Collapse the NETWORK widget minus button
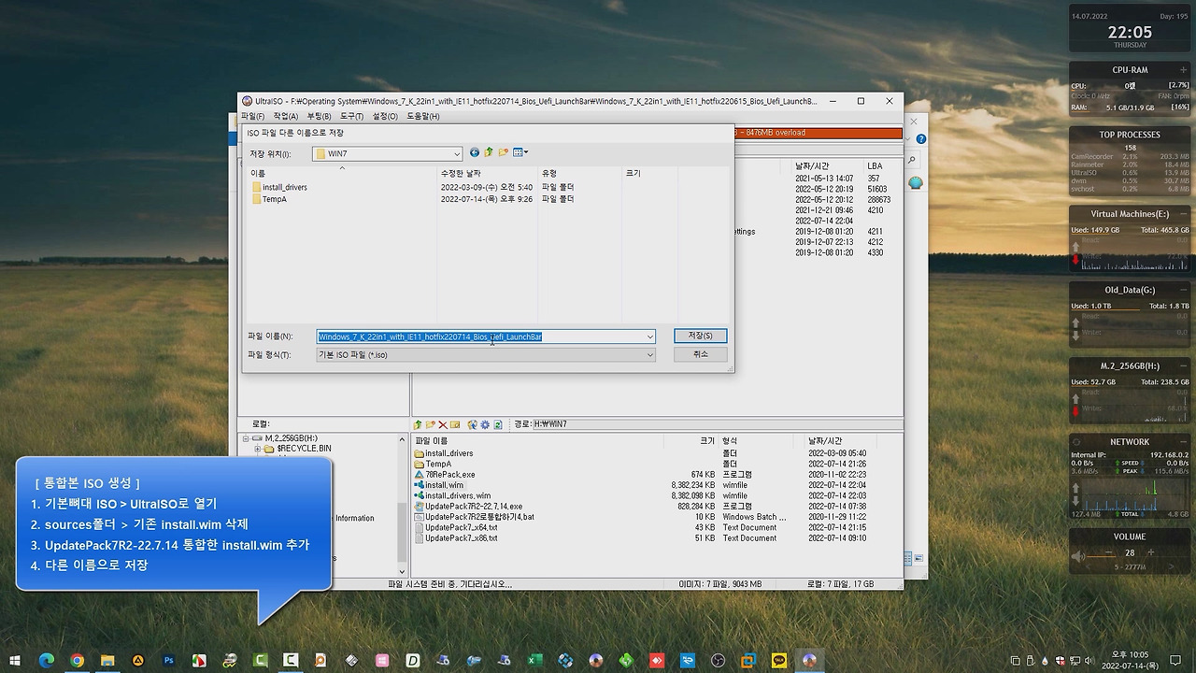This screenshot has width=1196, height=673. click(1184, 442)
